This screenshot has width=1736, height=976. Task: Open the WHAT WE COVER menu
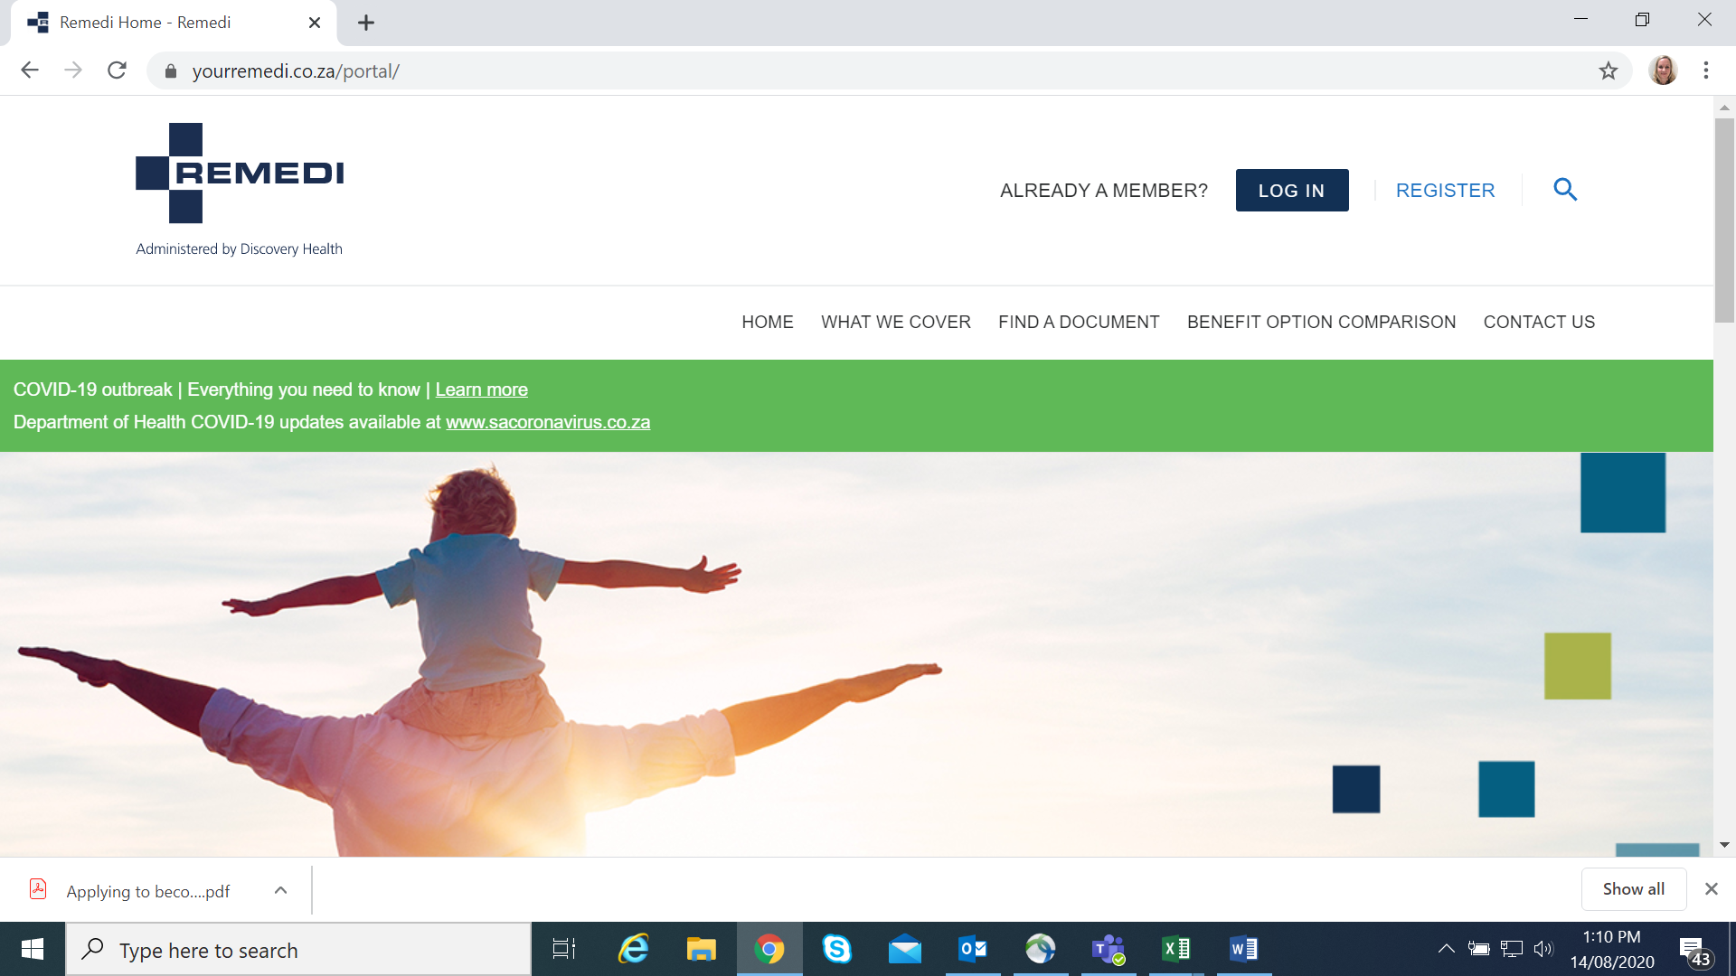point(896,323)
